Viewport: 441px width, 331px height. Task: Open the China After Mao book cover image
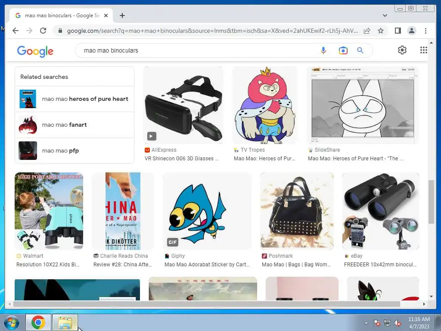tap(123, 211)
